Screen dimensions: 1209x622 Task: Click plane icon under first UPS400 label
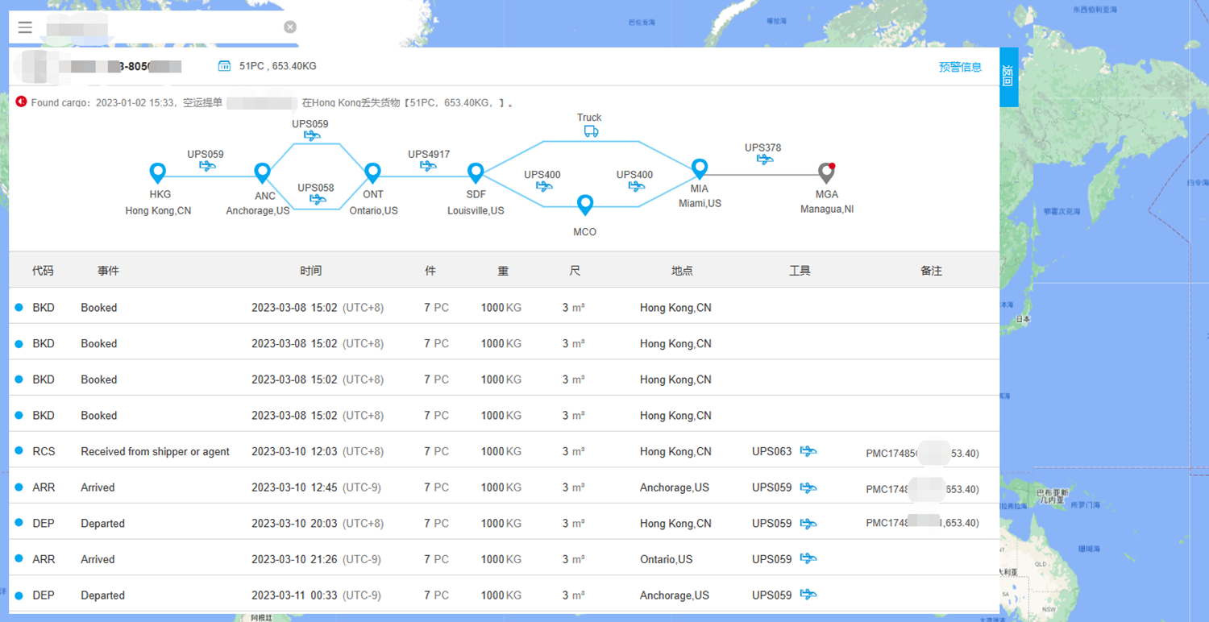tap(544, 186)
